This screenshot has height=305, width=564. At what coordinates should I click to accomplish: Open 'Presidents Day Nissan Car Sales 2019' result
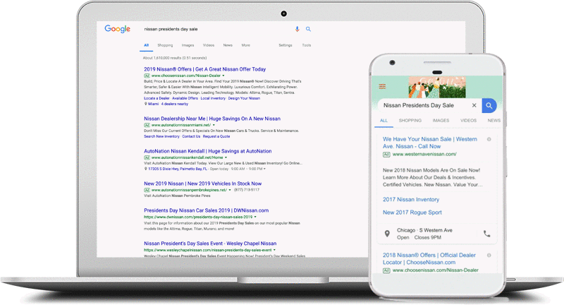206,210
